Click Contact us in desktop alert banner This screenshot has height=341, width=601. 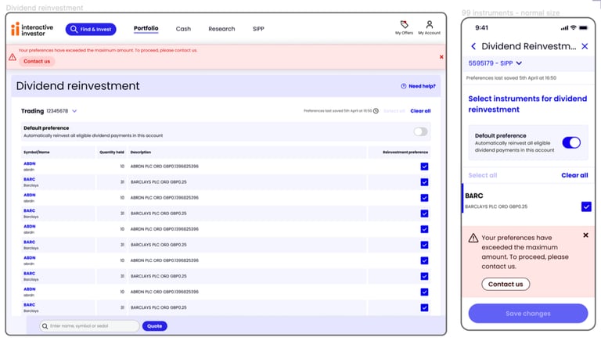click(37, 61)
